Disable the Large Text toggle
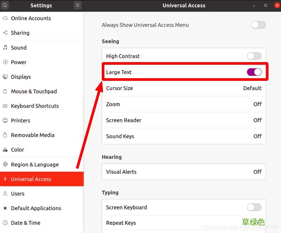The image size is (281, 233). click(x=254, y=72)
